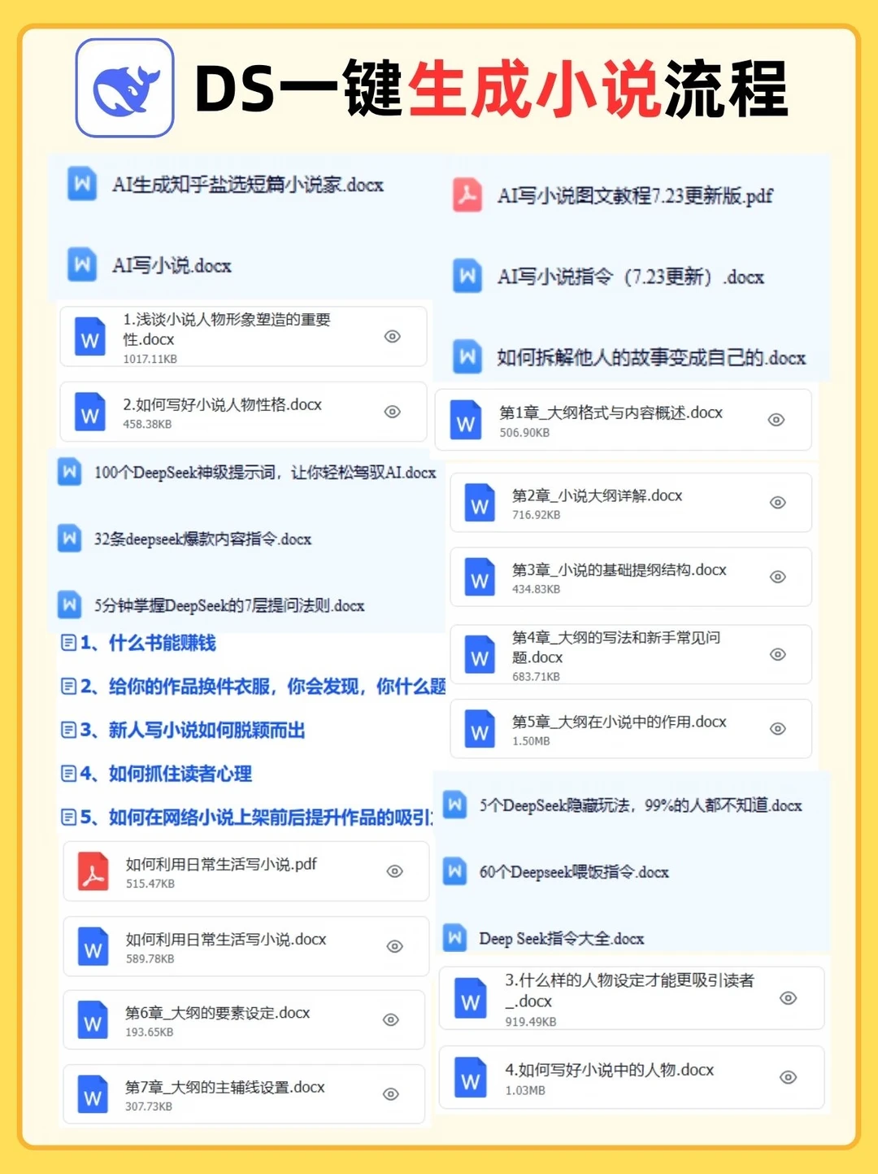Click Word icon of 2.如何写好小说人物性格.docx
Screen dimensions: 878x1174
click(x=89, y=412)
